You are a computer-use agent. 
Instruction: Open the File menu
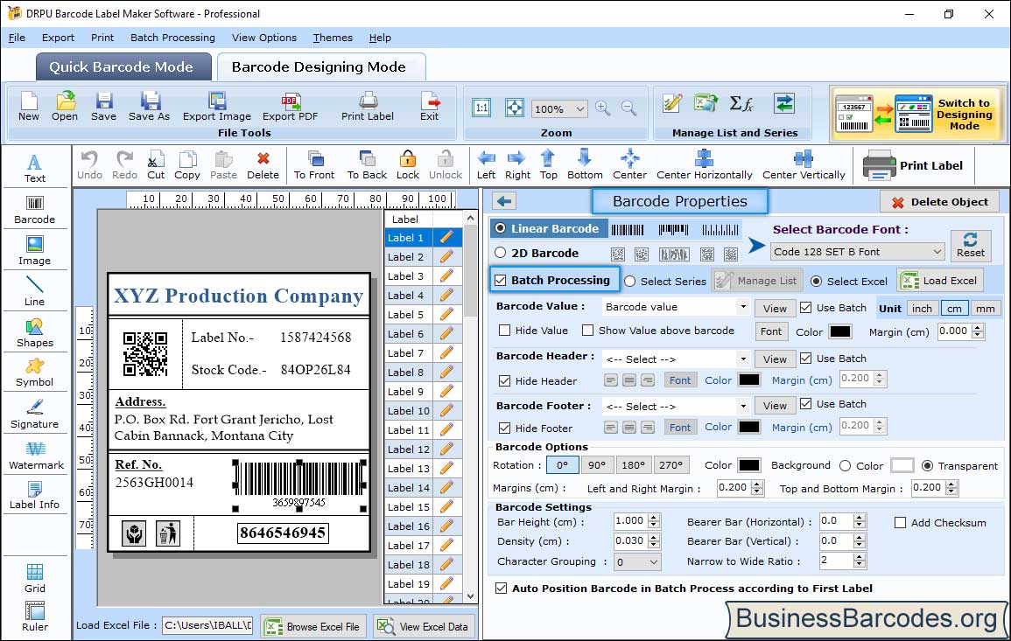[17, 38]
